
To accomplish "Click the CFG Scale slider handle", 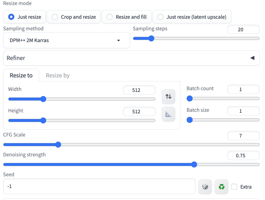I will coord(58,145).
